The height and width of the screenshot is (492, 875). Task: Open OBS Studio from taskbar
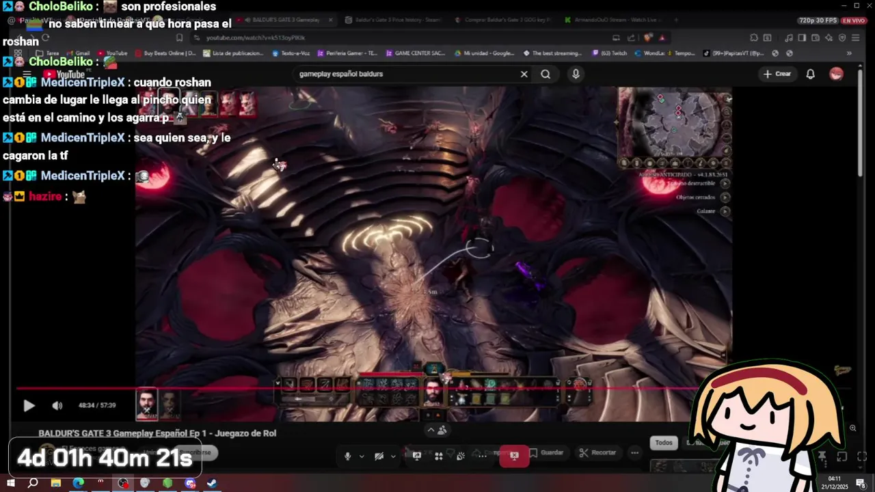123,483
